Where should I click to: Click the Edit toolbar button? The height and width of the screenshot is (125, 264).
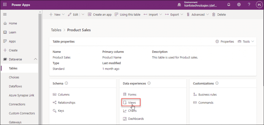73,14
